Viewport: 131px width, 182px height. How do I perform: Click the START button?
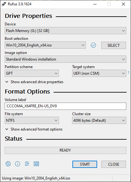click(85, 164)
